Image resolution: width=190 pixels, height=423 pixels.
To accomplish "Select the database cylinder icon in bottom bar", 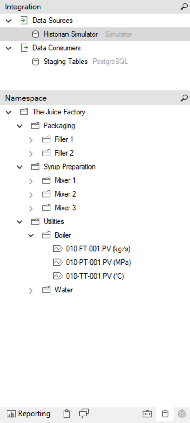I will (165, 414).
